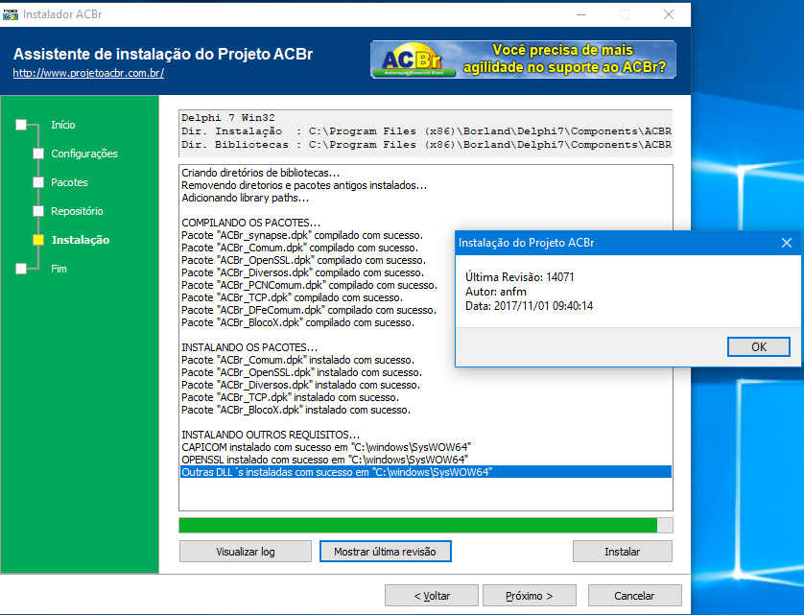The height and width of the screenshot is (615, 804).
Task: Select 'ACBr_synapse.dpk compilado com sucesso' line
Action: [302, 235]
